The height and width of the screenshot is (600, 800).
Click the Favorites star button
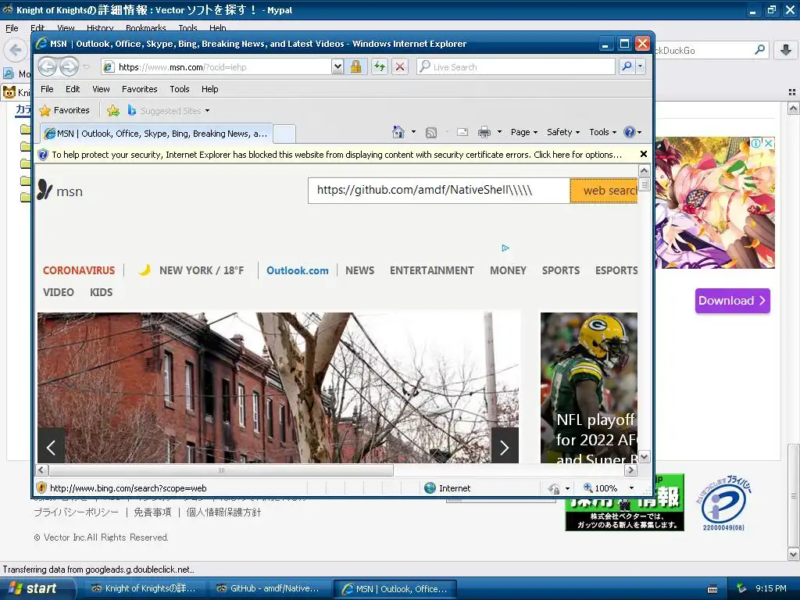coord(65,110)
